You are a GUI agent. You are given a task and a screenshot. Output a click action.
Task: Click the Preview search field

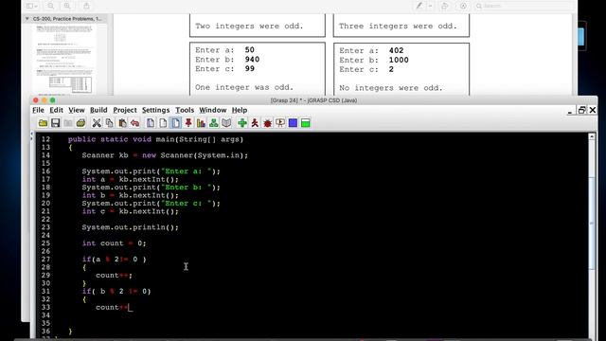point(523,6)
